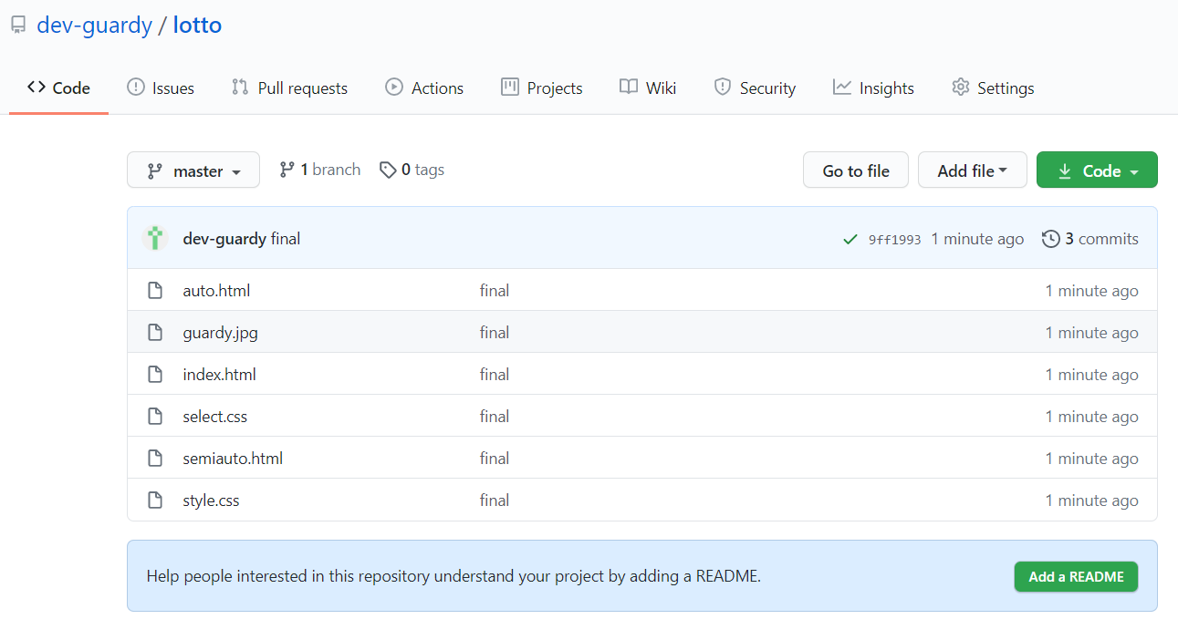The image size is (1178, 640).
Task: Open the auto.html file
Action: coord(216,291)
